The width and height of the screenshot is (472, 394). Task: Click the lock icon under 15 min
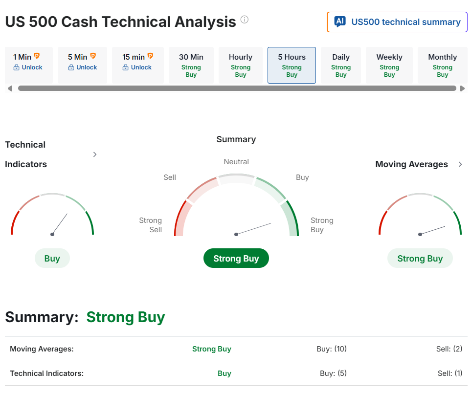coord(126,67)
